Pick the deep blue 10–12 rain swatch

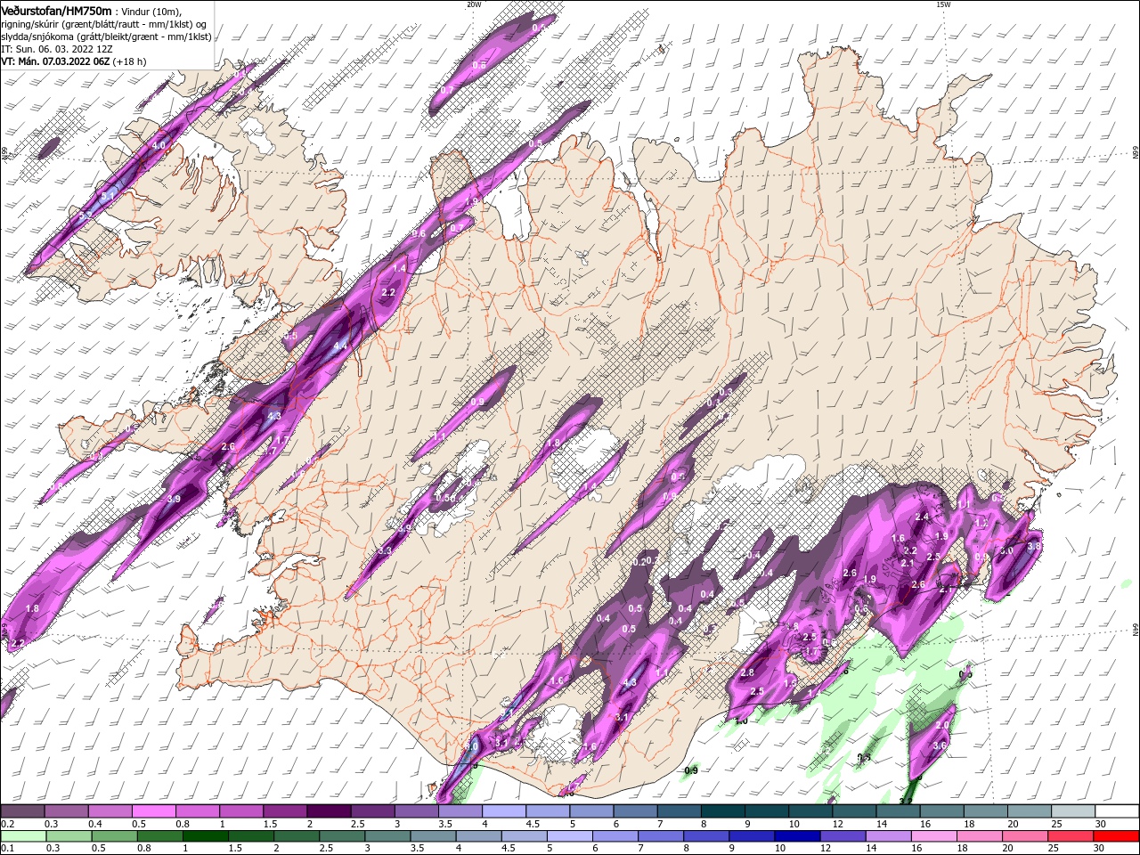pyautogui.click(x=798, y=836)
